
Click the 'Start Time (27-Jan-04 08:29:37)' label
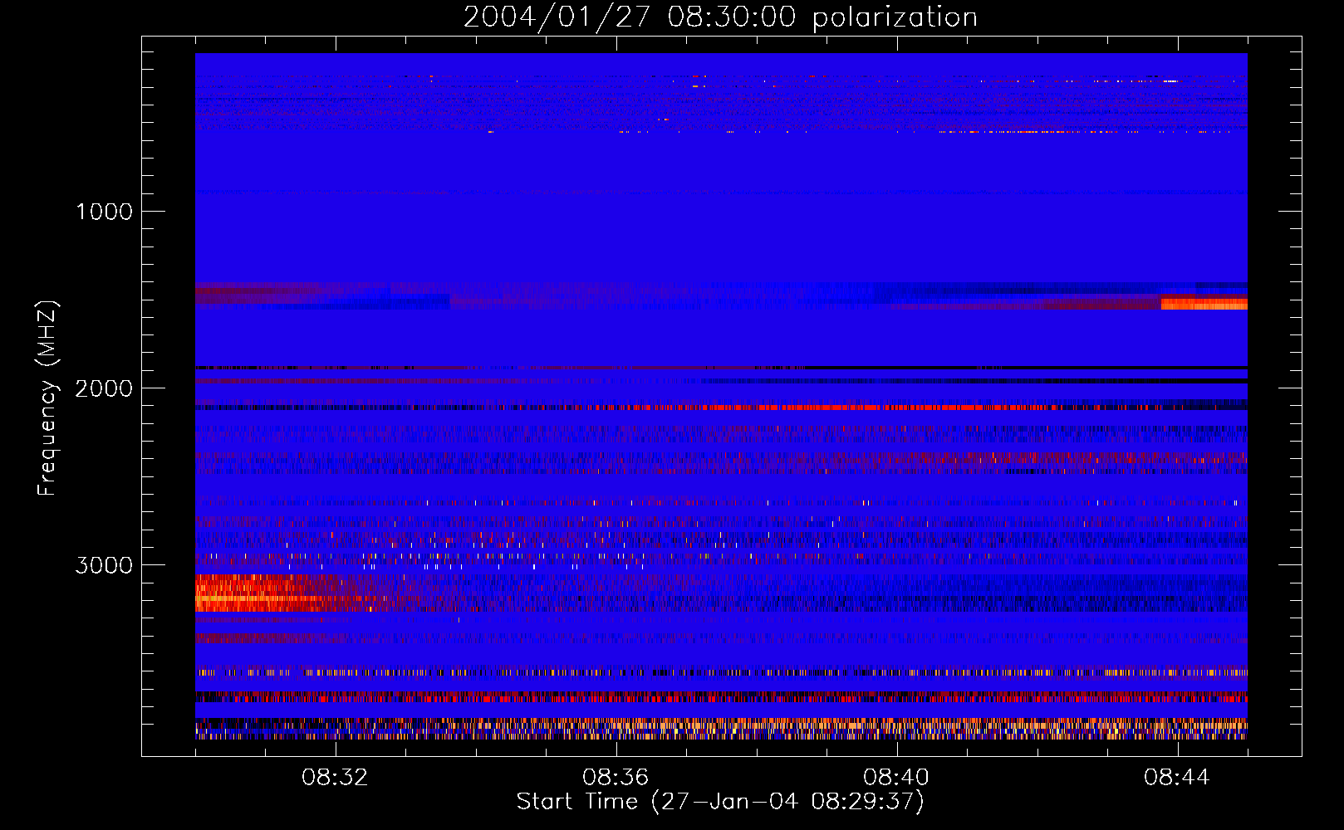[x=720, y=802]
